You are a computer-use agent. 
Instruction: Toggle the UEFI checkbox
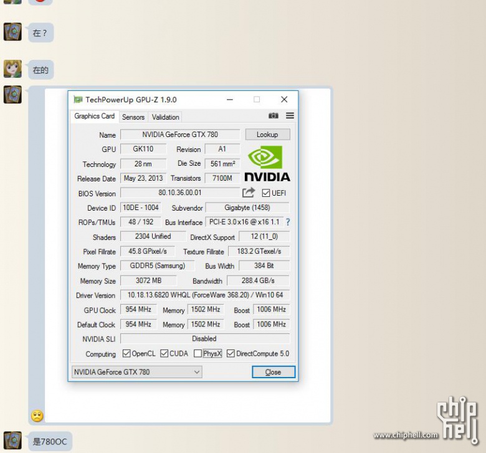click(x=265, y=193)
